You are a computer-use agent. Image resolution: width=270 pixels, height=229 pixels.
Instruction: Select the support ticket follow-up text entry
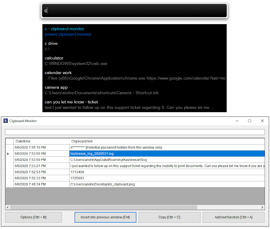click(167, 166)
